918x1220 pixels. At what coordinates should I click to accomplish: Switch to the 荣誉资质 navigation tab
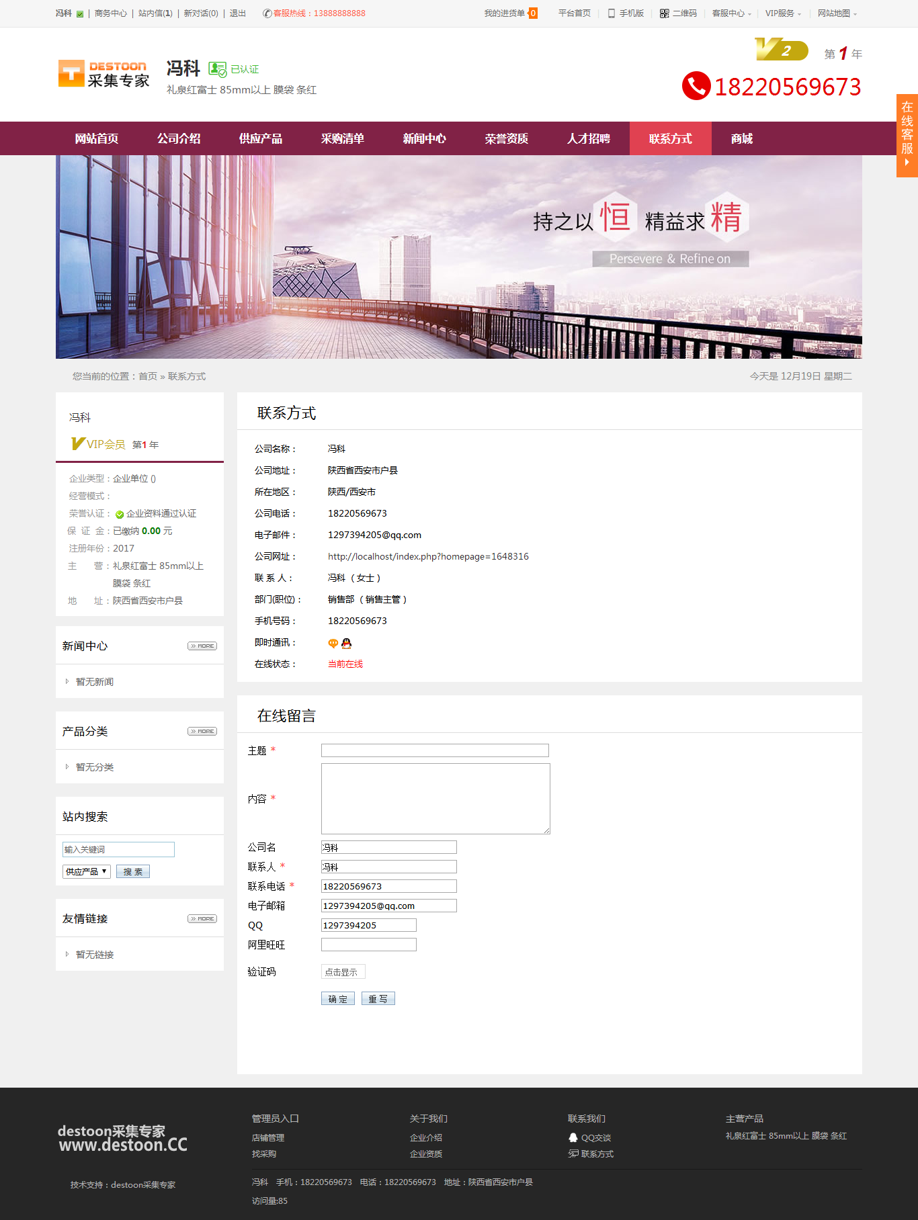pyautogui.click(x=507, y=138)
